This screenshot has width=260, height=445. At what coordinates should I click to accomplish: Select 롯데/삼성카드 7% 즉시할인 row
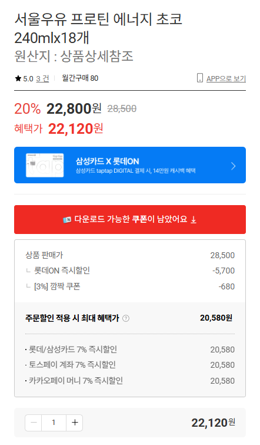coord(130,350)
